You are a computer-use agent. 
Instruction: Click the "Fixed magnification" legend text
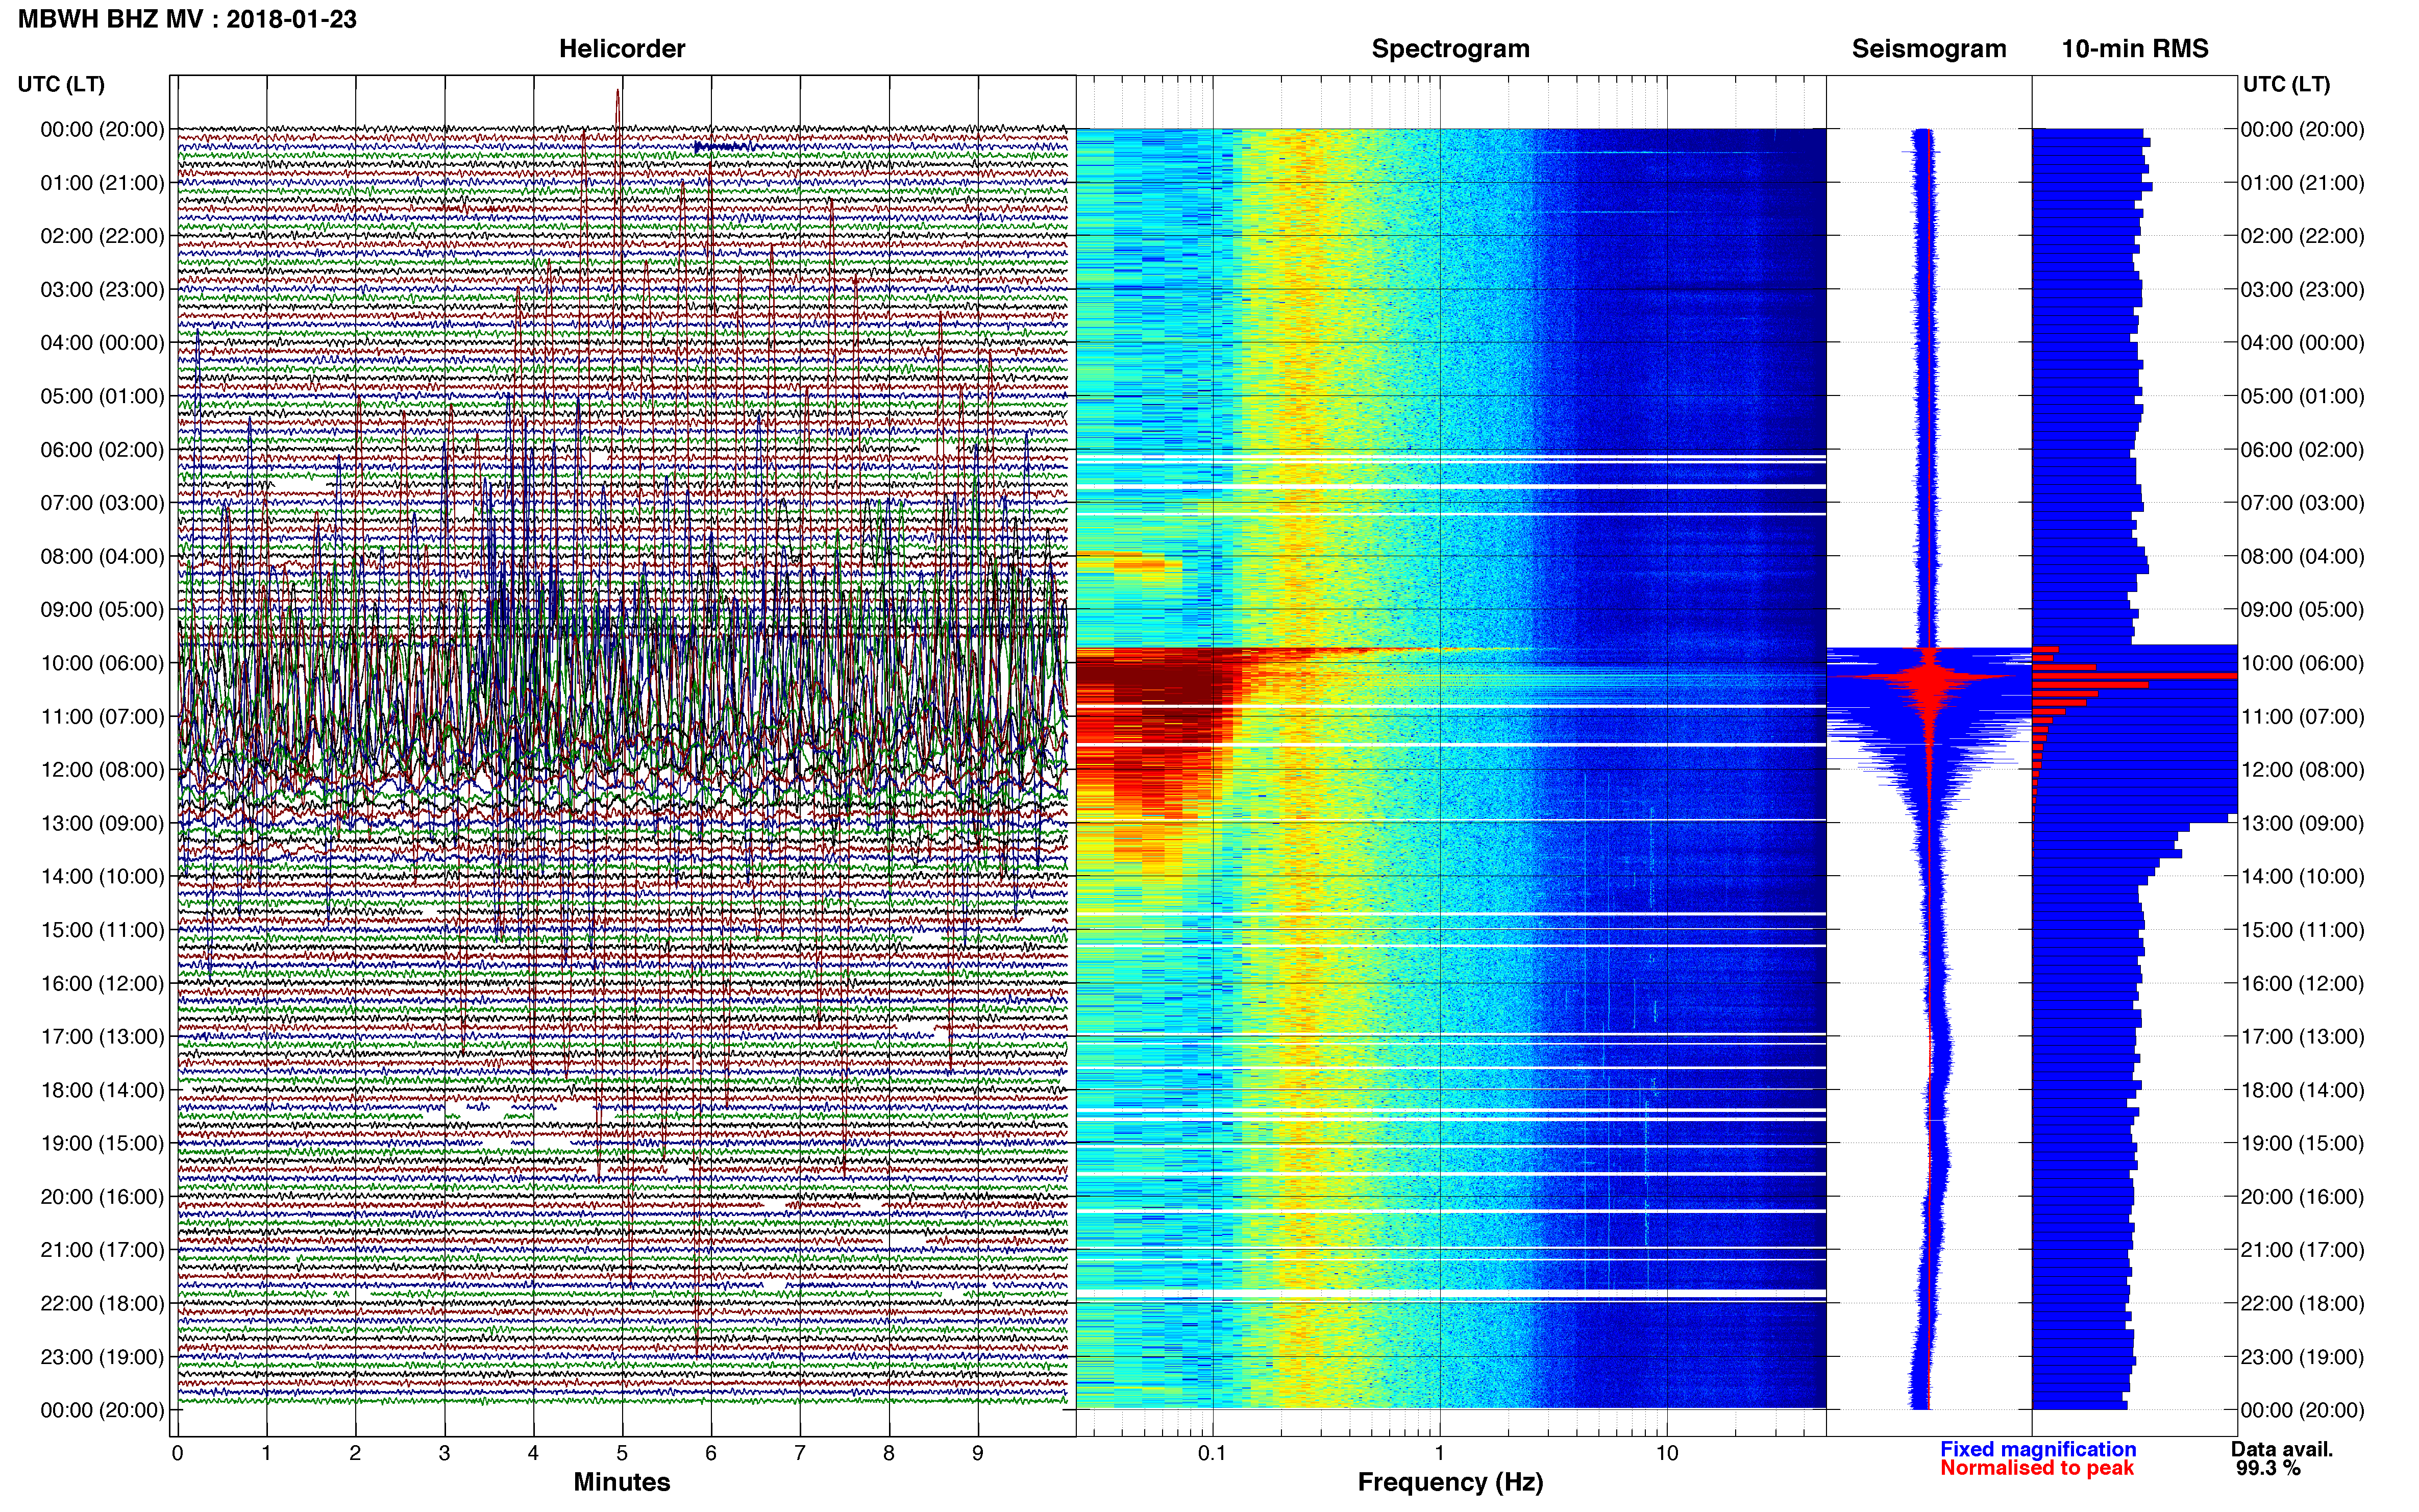click(x=2038, y=1449)
